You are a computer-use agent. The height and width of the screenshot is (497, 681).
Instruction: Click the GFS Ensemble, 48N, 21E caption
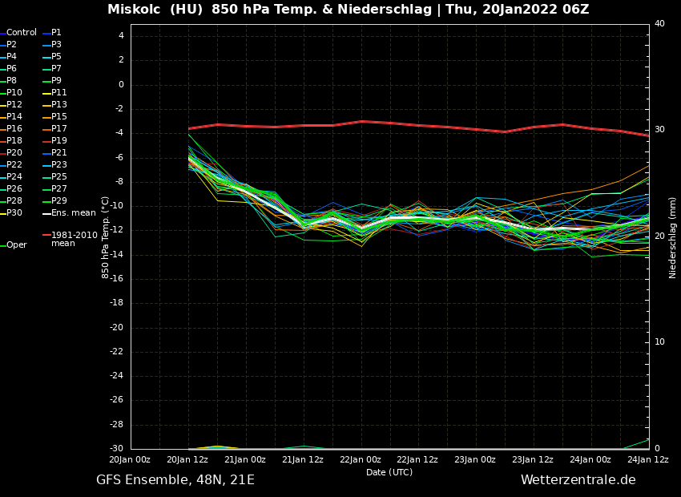coord(175,480)
